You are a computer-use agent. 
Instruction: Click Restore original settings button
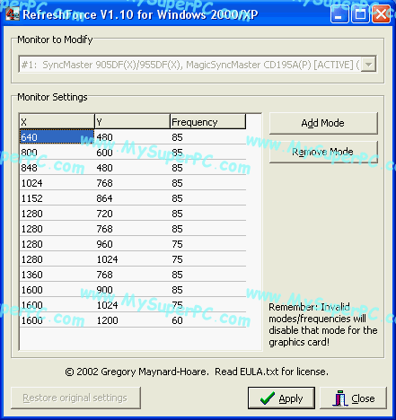[75, 398]
